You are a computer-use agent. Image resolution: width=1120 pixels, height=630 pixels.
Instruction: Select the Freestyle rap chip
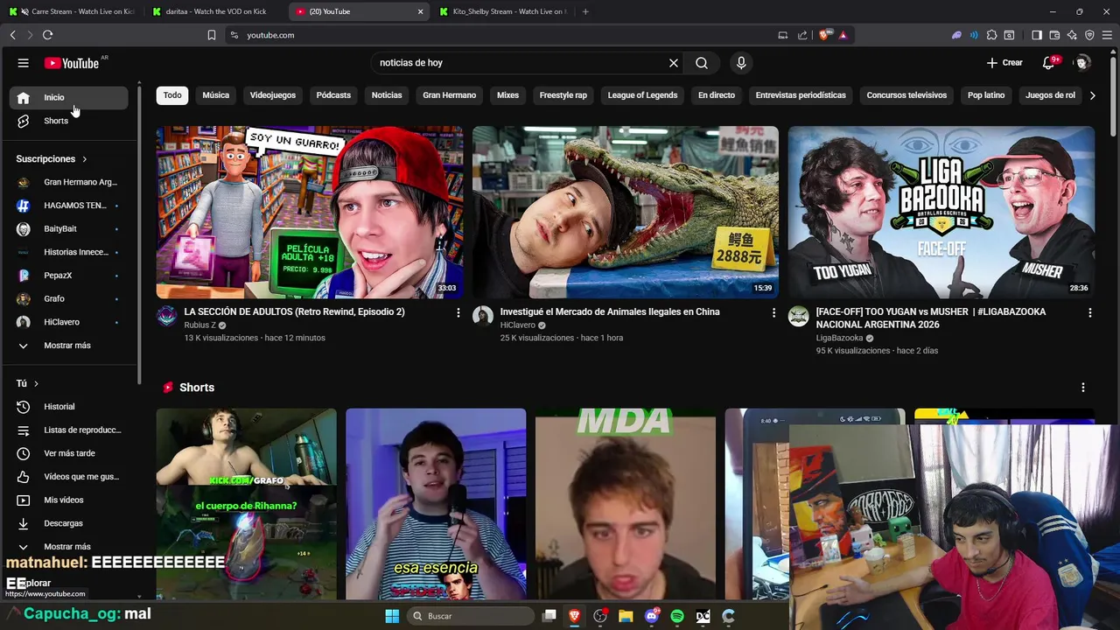tap(563, 95)
